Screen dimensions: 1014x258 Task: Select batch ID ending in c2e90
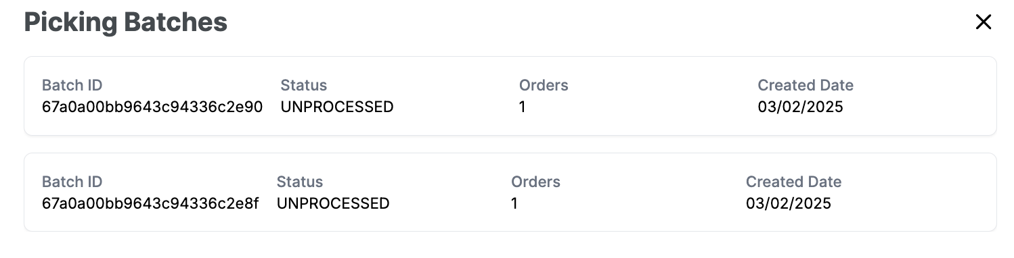click(x=152, y=107)
